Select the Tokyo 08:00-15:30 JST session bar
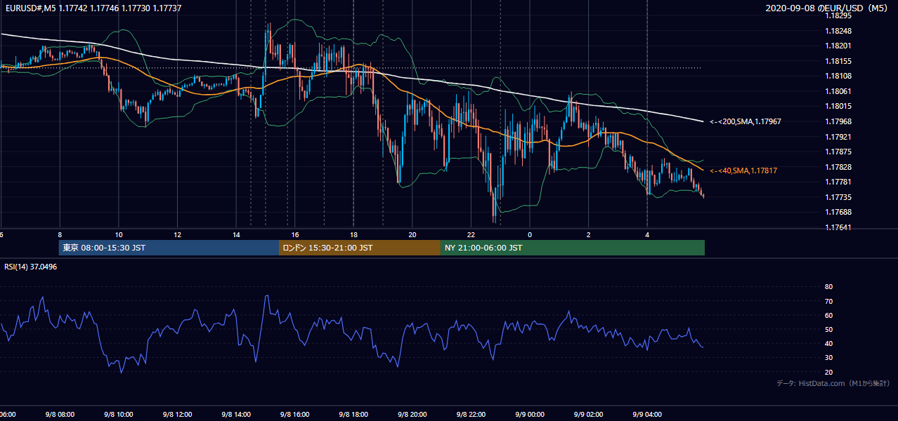This screenshot has width=898, height=421. (x=169, y=248)
